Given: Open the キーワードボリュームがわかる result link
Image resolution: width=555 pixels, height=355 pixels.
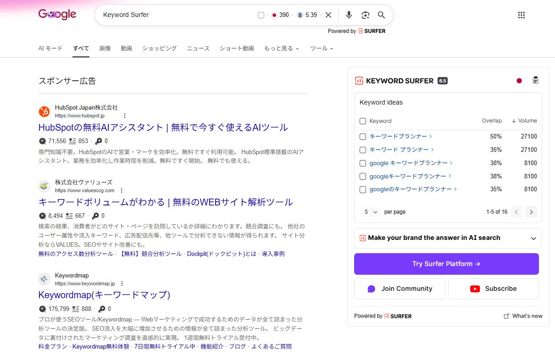Looking at the screenshot, I should [x=166, y=202].
